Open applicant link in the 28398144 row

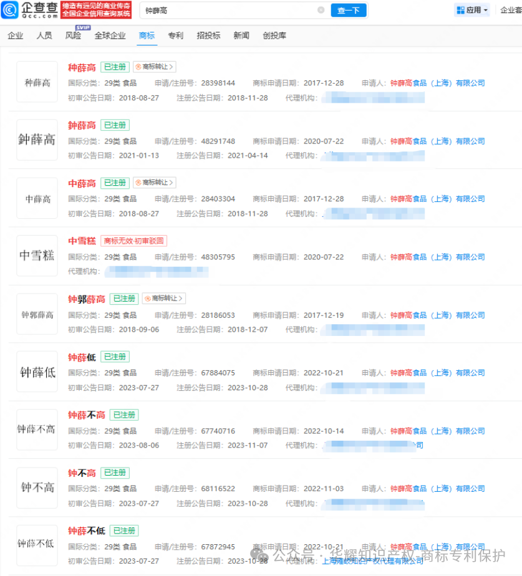coord(437,83)
